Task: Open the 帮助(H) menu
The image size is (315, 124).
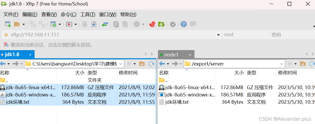Action: click(128, 15)
